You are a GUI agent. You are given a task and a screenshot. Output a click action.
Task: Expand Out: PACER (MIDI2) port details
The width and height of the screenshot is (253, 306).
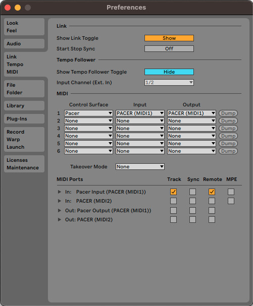(60, 220)
